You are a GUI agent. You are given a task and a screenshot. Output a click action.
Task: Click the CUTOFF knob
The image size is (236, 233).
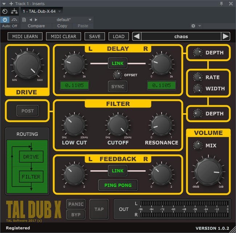click(118, 125)
